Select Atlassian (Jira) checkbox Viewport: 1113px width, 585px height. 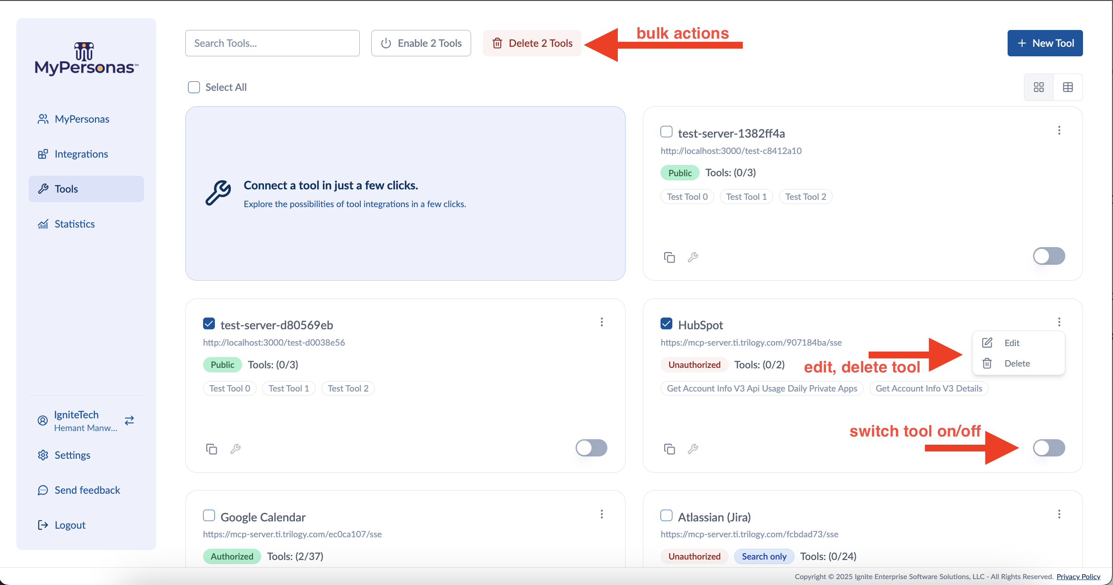666,516
